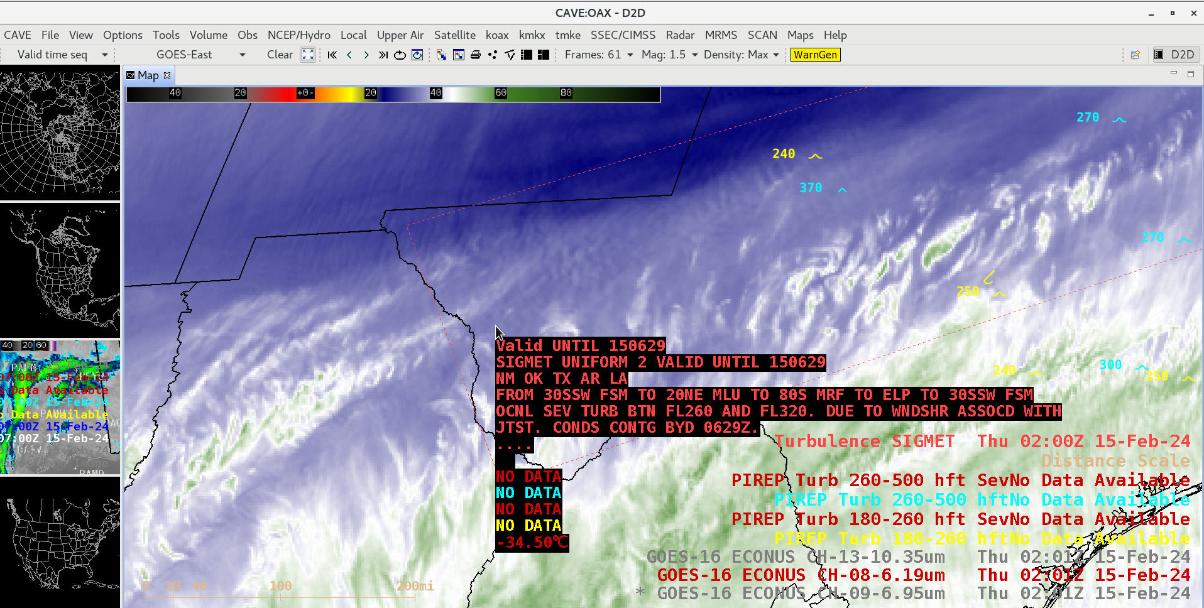1204x608 pixels.
Task: Open the Help menu
Action: tap(835, 35)
